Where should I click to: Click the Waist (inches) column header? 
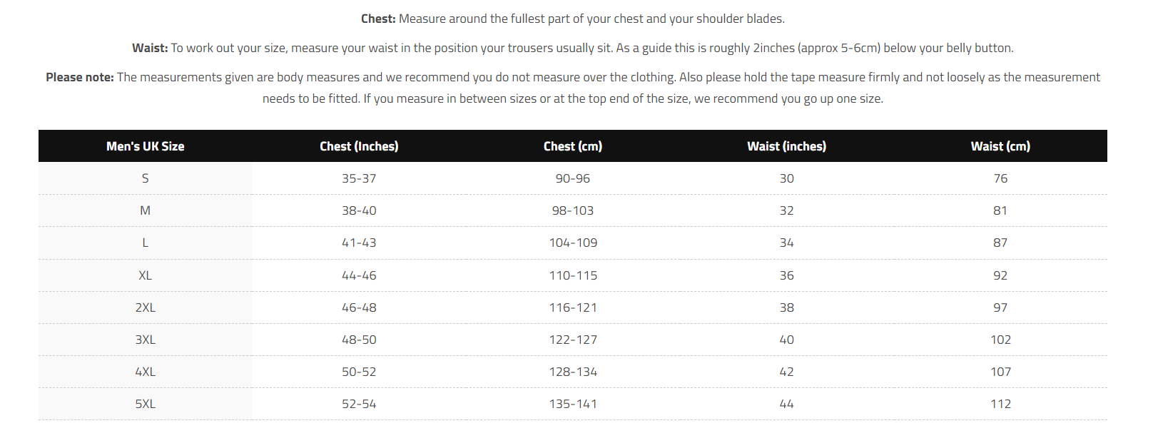[x=786, y=146]
